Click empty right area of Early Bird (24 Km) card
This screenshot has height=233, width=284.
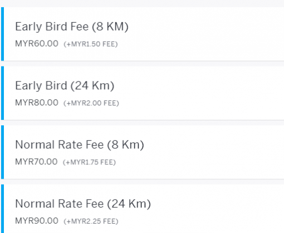pyautogui.click(x=213, y=93)
